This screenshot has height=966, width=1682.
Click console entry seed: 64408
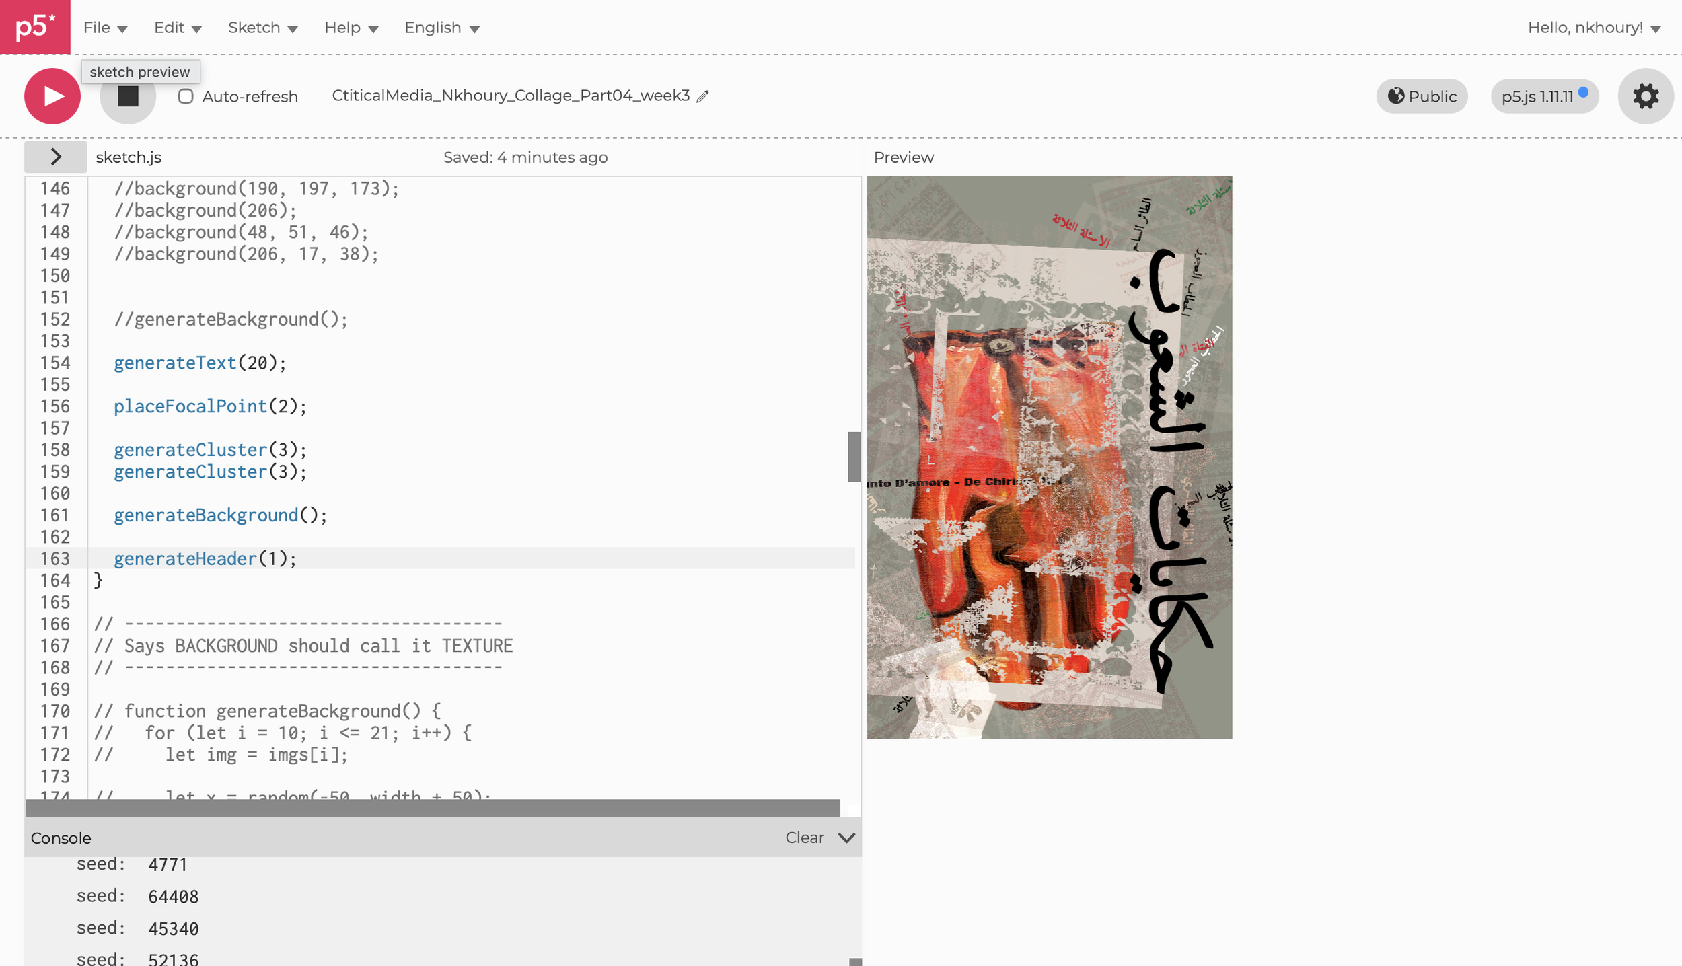[x=137, y=896]
